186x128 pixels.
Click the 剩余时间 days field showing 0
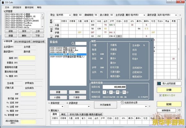coord(104,92)
